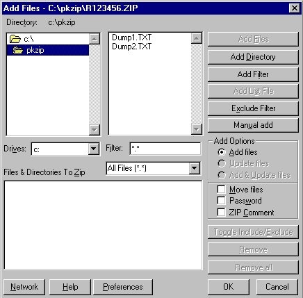Select the pkzip directory entry
The image size is (303, 298).
tap(48, 50)
